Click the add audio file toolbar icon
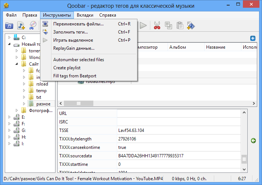262x185 pixels. coord(21,26)
